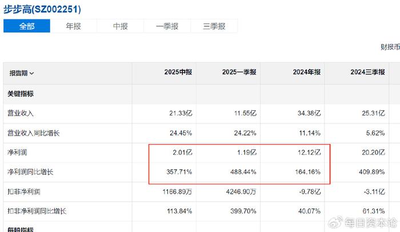Click the 关键指标 section header
The width and height of the screenshot is (400, 232).
coord(21,94)
